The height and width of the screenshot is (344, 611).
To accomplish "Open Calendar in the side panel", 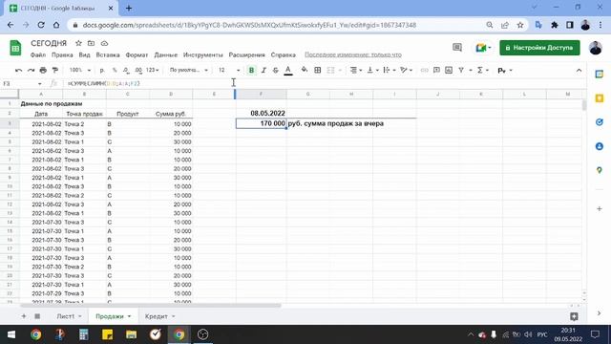I will point(599,75).
